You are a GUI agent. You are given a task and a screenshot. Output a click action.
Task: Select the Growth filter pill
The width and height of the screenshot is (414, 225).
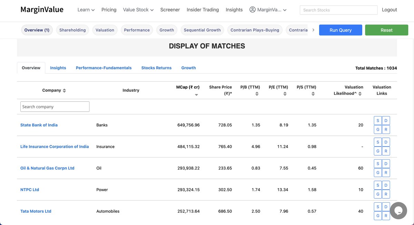pos(167,30)
